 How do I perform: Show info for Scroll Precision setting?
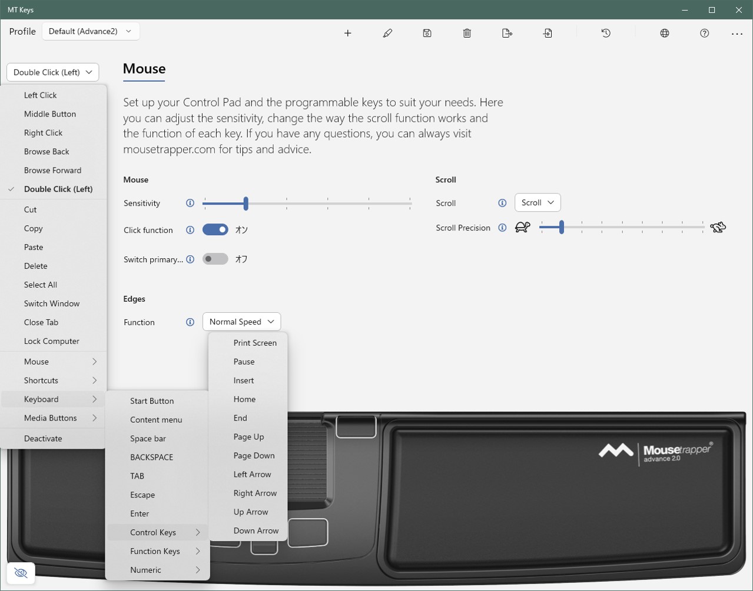coord(502,228)
